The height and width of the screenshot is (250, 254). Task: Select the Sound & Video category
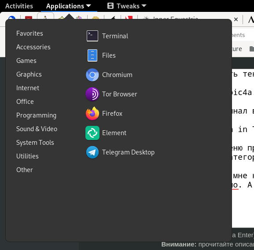point(37,129)
